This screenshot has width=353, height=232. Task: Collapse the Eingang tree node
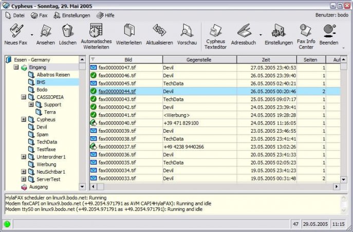(x=16, y=67)
